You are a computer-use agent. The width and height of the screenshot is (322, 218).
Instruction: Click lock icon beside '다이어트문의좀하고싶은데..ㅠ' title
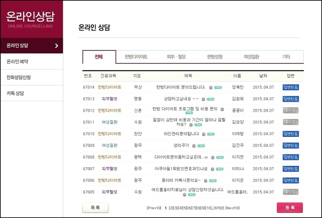pos(213,158)
